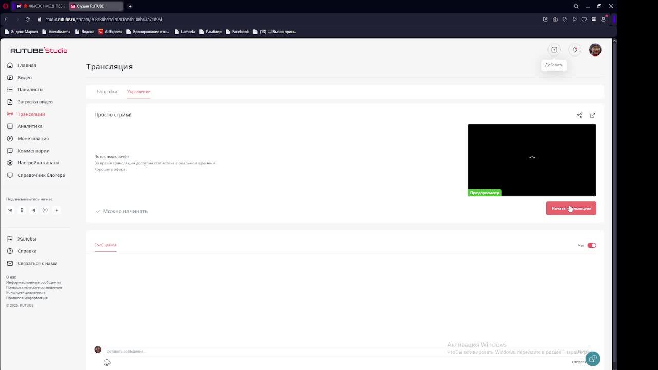The width and height of the screenshot is (658, 370).
Task: Open the Главная sidebar item
Action: click(22, 65)
